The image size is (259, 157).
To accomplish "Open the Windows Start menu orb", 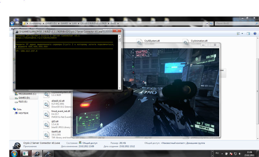I will (x=14, y=153).
